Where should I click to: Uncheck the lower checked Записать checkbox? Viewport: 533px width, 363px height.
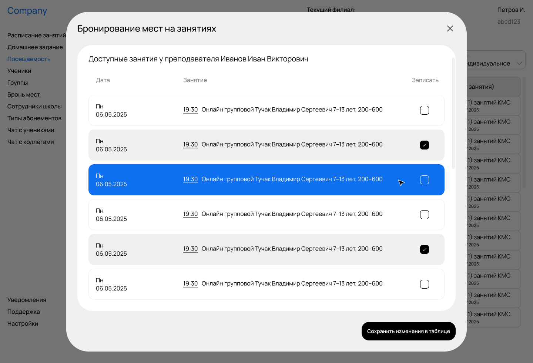click(425, 249)
